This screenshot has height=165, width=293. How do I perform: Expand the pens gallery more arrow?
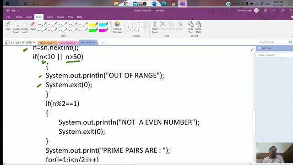pos(110,31)
